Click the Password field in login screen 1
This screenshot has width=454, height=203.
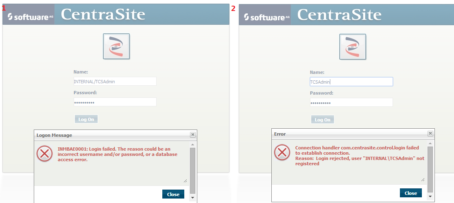coord(115,102)
